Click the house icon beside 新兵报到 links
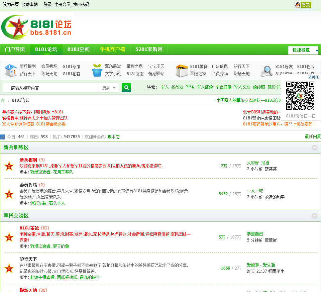 [x=11, y=70]
